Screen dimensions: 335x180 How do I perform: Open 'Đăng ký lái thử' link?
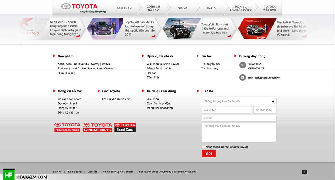[67, 108]
